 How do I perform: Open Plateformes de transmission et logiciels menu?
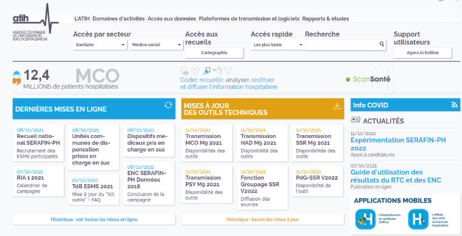click(x=249, y=19)
